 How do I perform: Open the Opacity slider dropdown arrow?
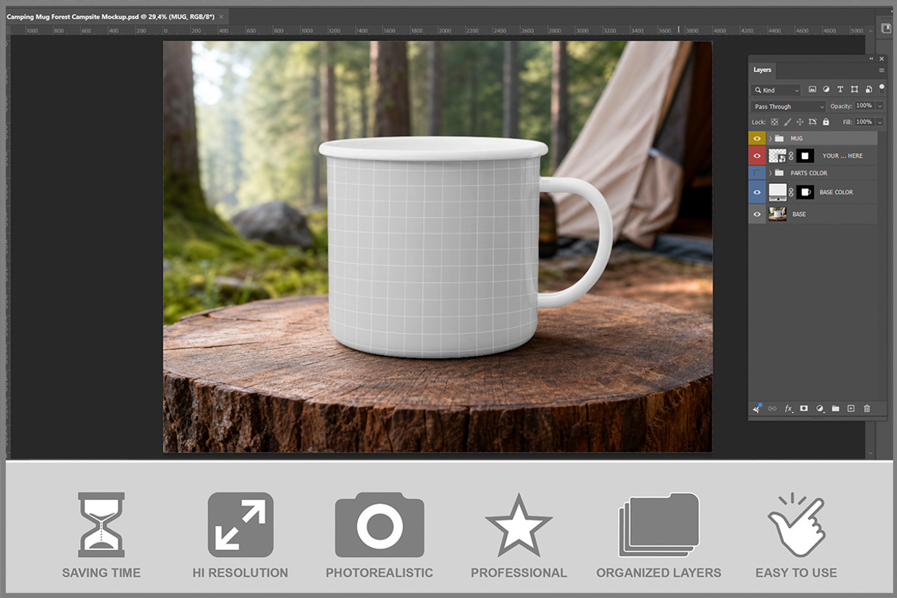(880, 106)
